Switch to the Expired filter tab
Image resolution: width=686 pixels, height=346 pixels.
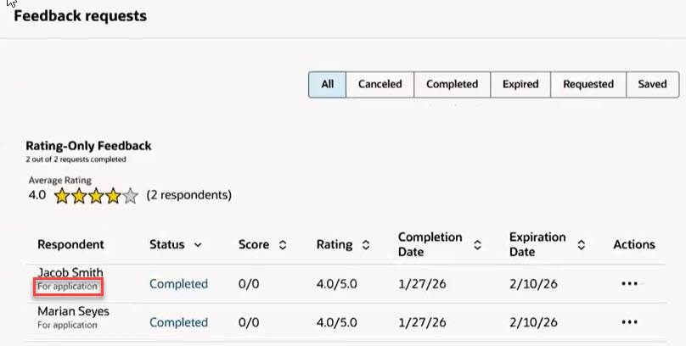pos(520,84)
